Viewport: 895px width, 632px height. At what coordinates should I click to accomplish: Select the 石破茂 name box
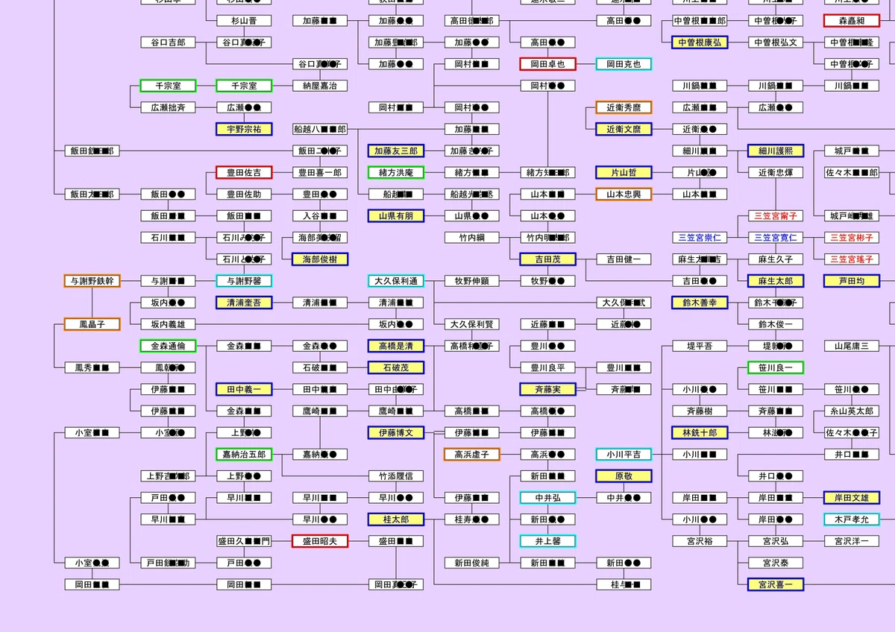[396, 367]
